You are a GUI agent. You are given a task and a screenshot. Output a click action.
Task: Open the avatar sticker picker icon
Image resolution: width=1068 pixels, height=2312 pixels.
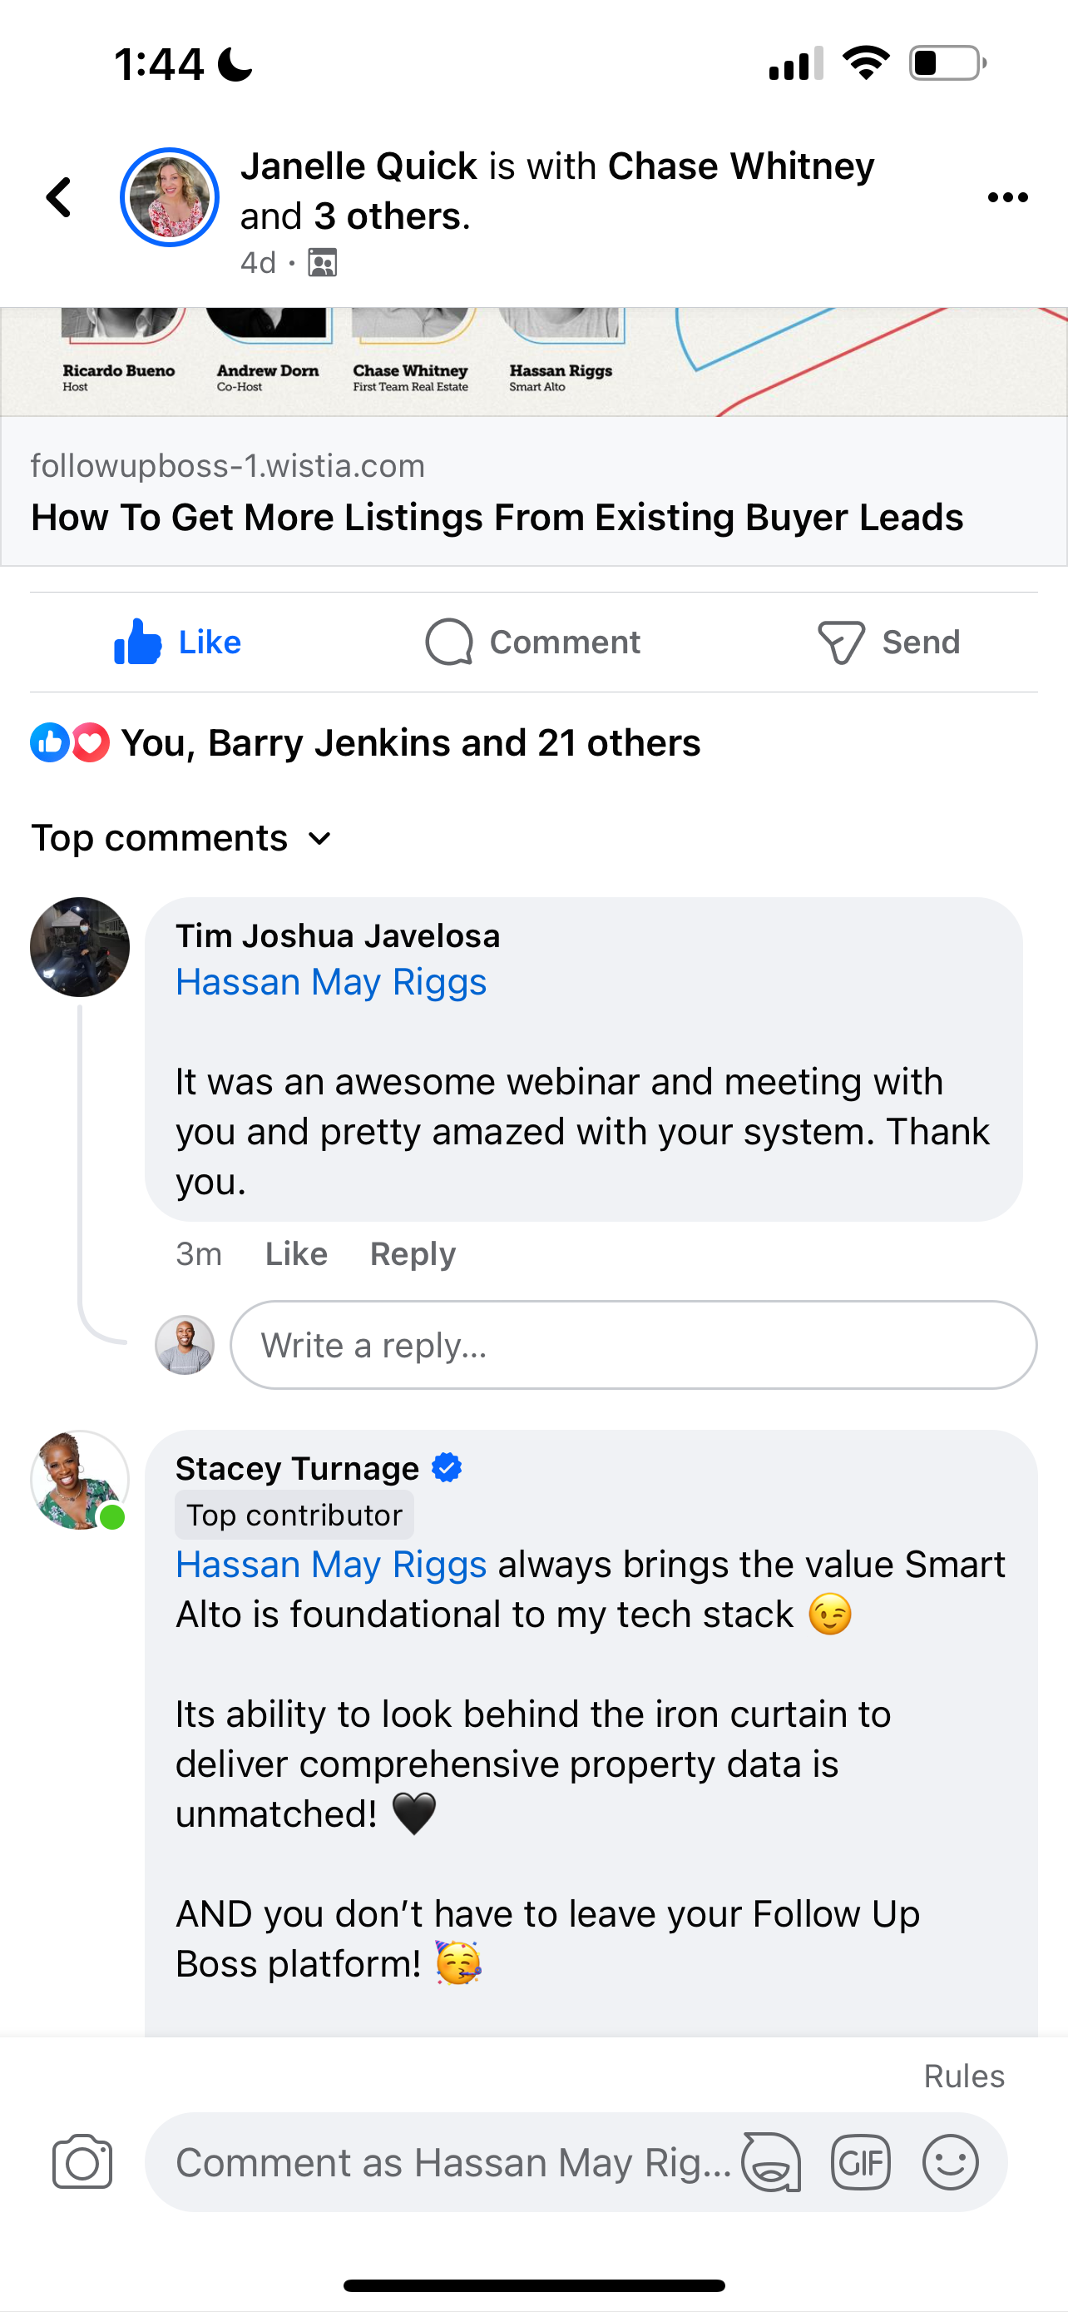(x=771, y=2161)
